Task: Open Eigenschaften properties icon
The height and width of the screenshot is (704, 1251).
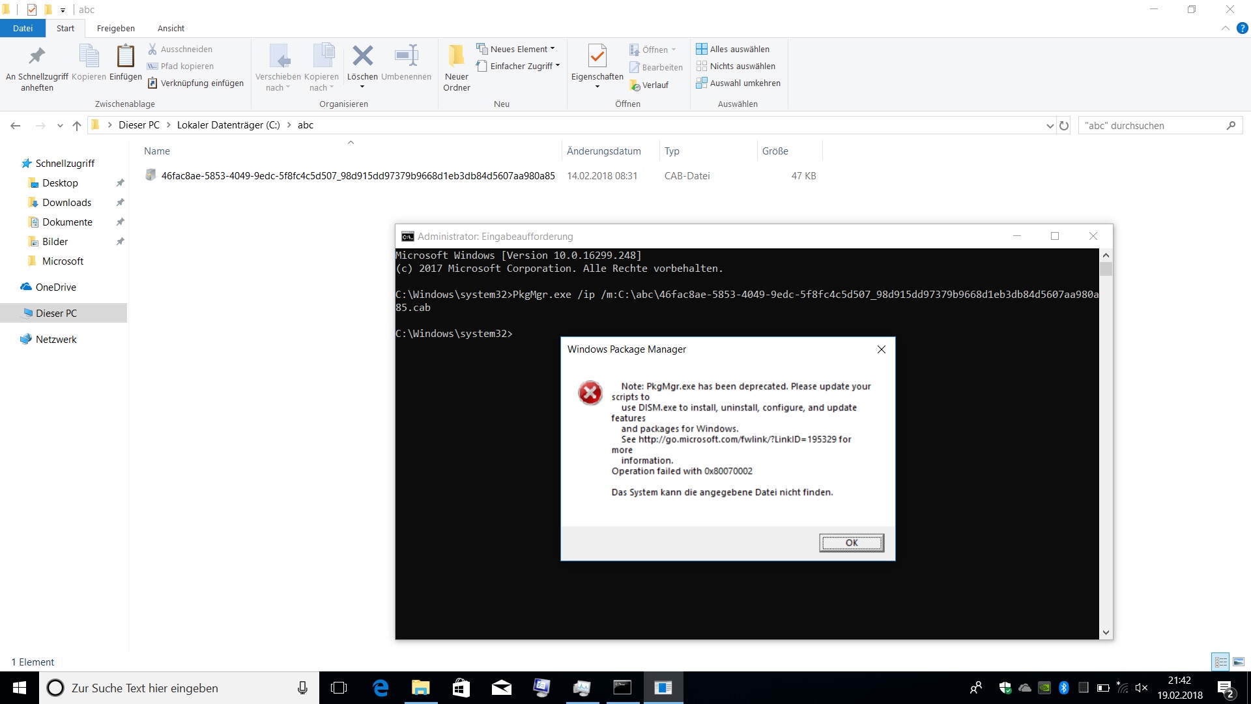Action: click(597, 56)
